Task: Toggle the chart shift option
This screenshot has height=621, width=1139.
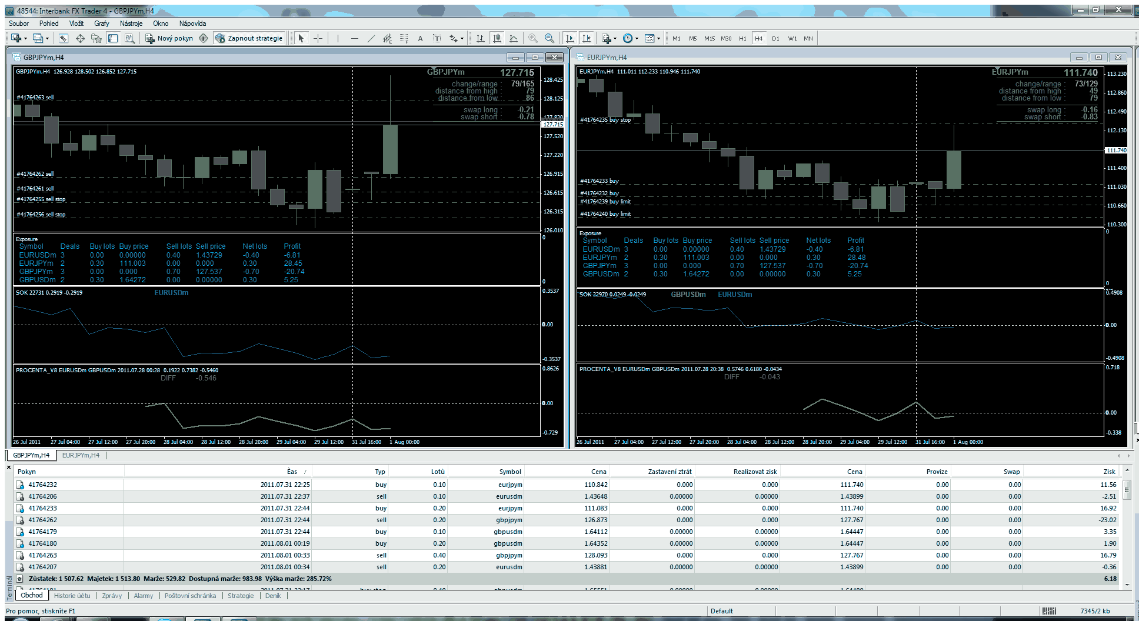Action: pos(587,38)
